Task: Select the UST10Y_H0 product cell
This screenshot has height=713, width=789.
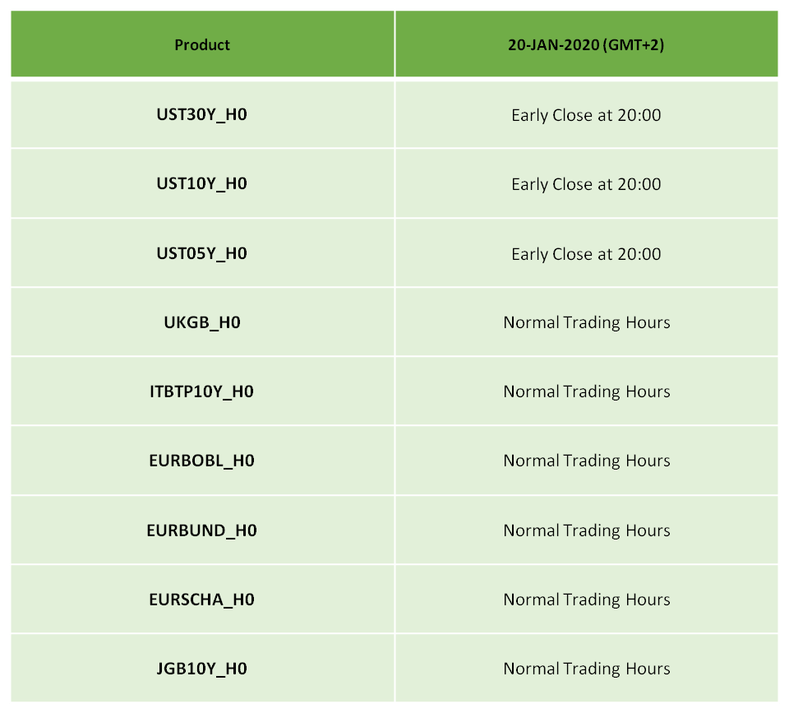Action: pos(202,183)
